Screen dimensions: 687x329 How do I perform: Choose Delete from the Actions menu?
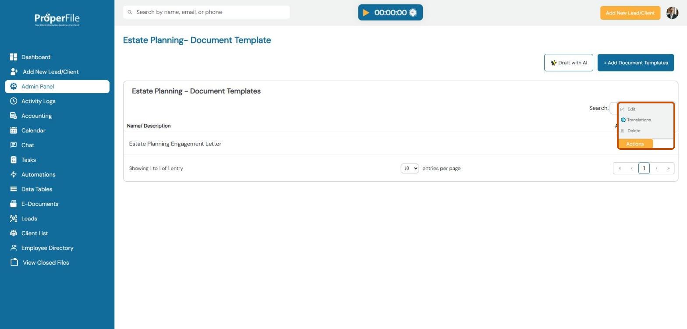(x=630, y=131)
